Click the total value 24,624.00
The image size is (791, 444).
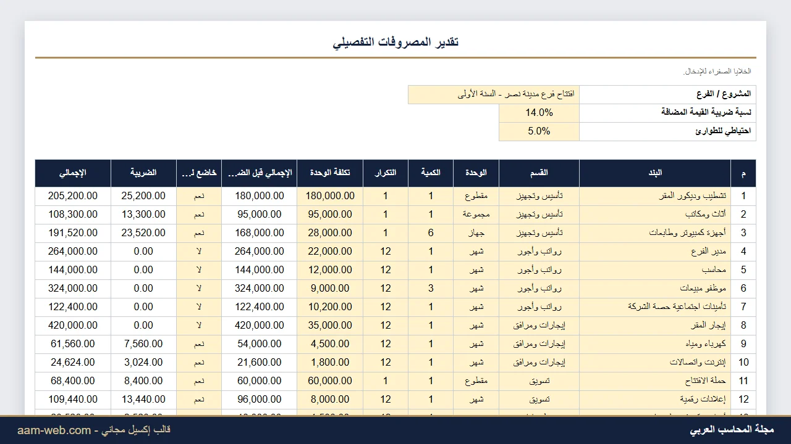73,363
